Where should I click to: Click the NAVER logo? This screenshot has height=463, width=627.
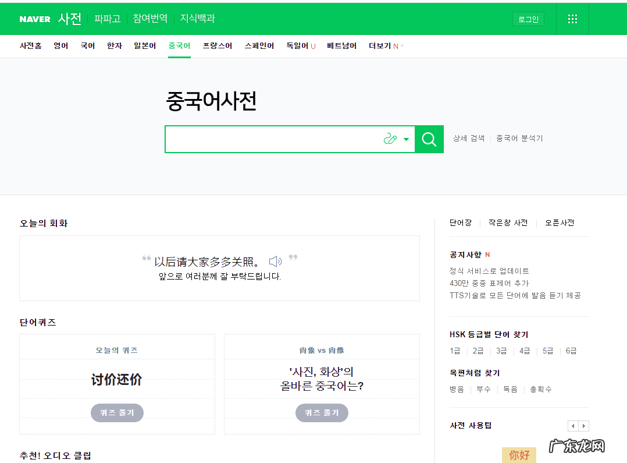(35, 19)
